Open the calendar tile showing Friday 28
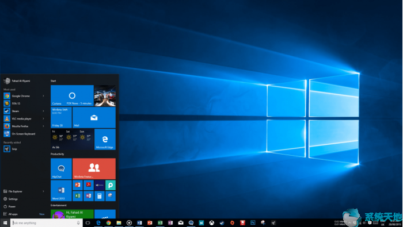The height and width of the screenshot is (227, 403). tap(61, 117)
